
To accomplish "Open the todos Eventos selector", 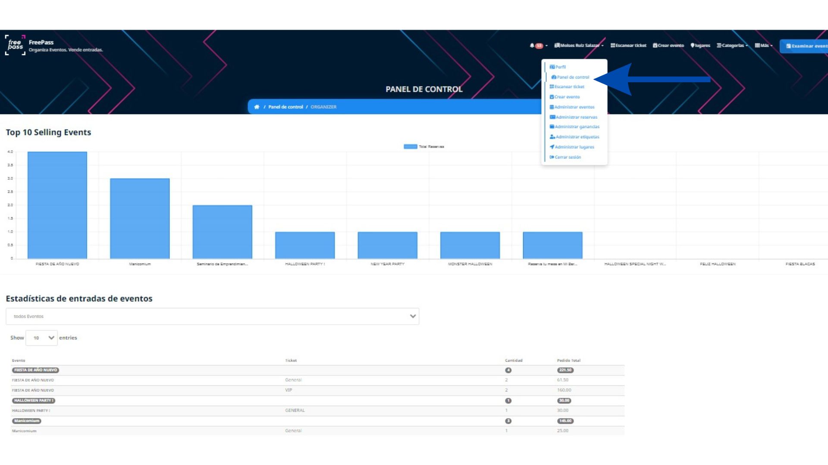I will click(x=211, y=316).
